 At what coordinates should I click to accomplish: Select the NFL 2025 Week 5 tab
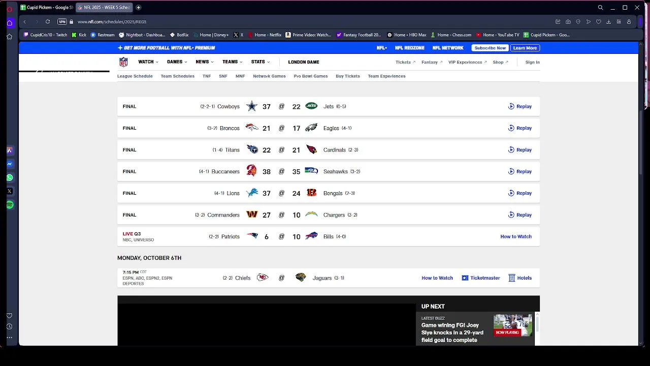click(x=104, y=8)
